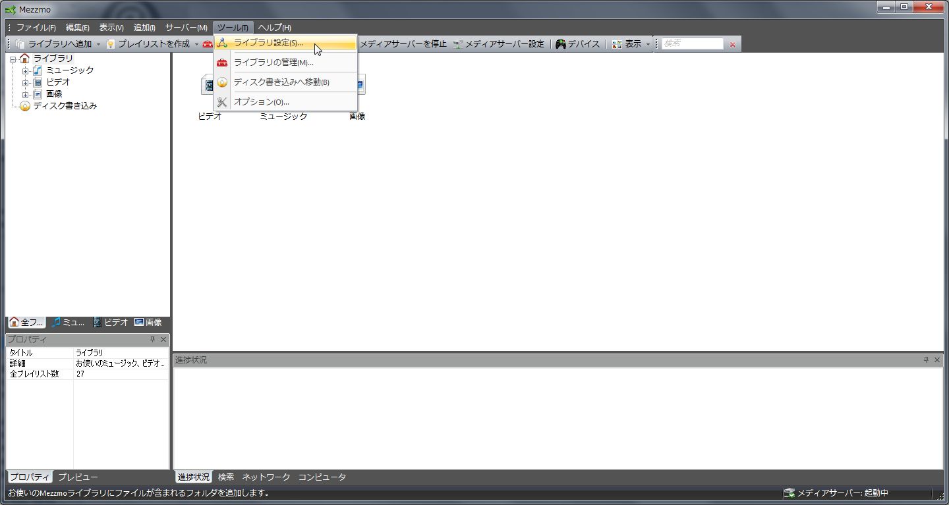Click the ミュージック label in main pane
949x505 pixels.
tap(283, 117)
